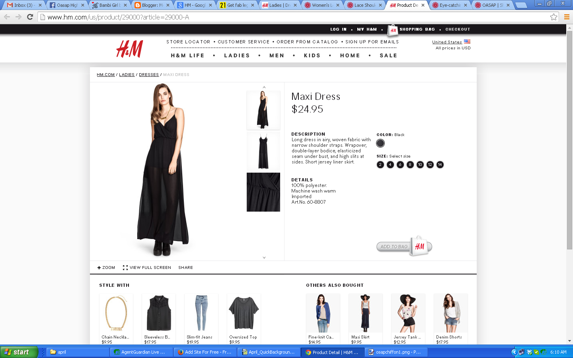Click the CUSTOMER SERVICE link
Viewport: 573px width, 358px height.
244,42
